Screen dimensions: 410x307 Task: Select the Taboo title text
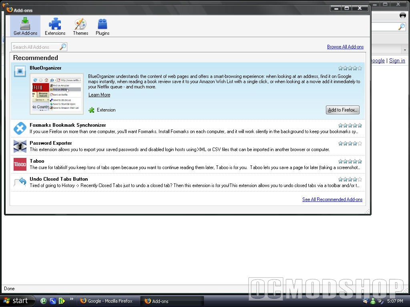tap(37, 161)
